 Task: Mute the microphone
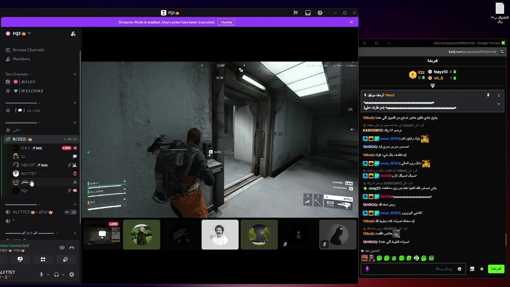point(41,275)
